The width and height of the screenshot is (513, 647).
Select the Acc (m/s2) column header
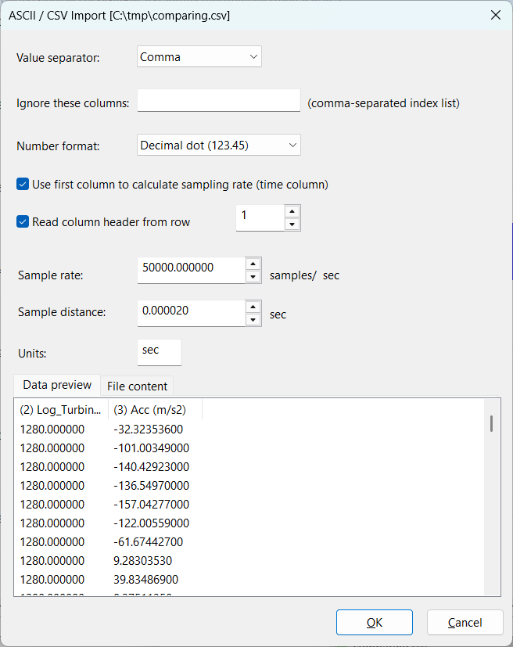pos(154,410)
